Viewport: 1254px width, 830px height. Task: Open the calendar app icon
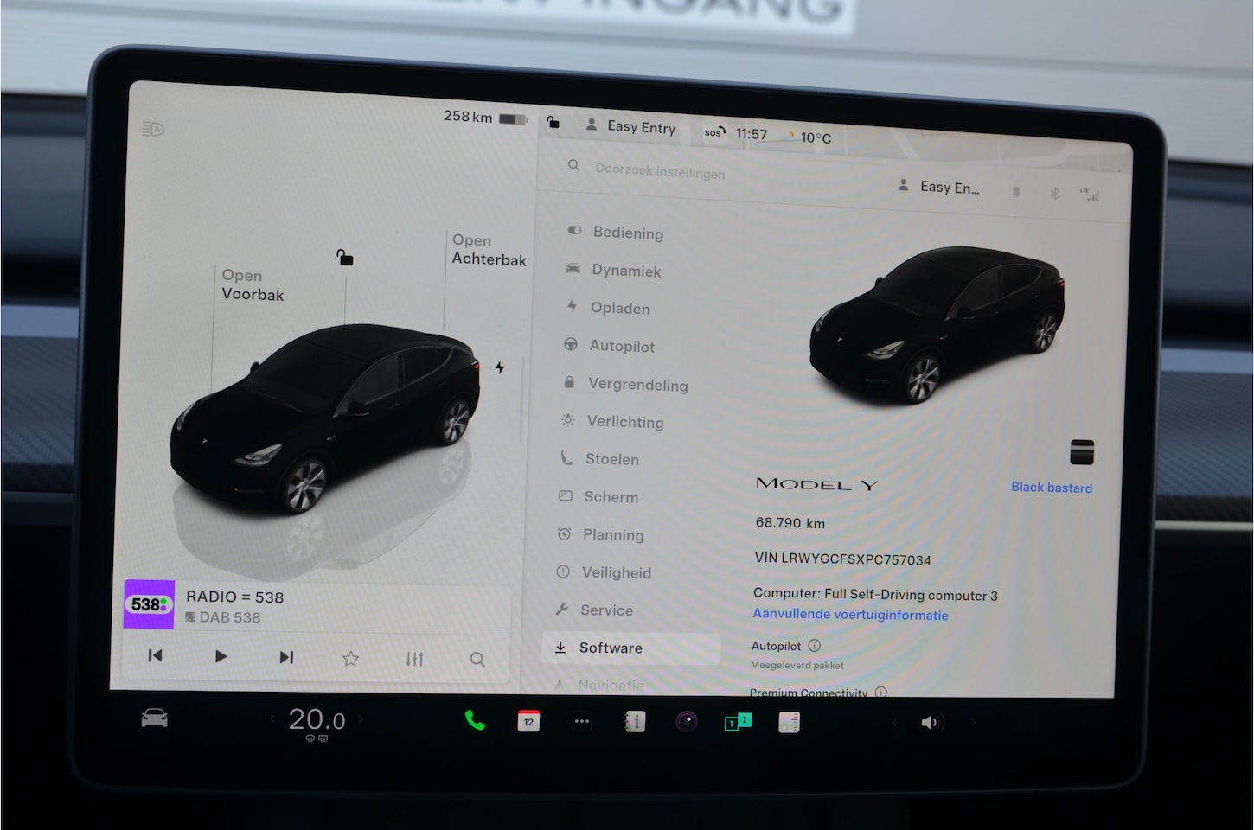tap(528, 721)
